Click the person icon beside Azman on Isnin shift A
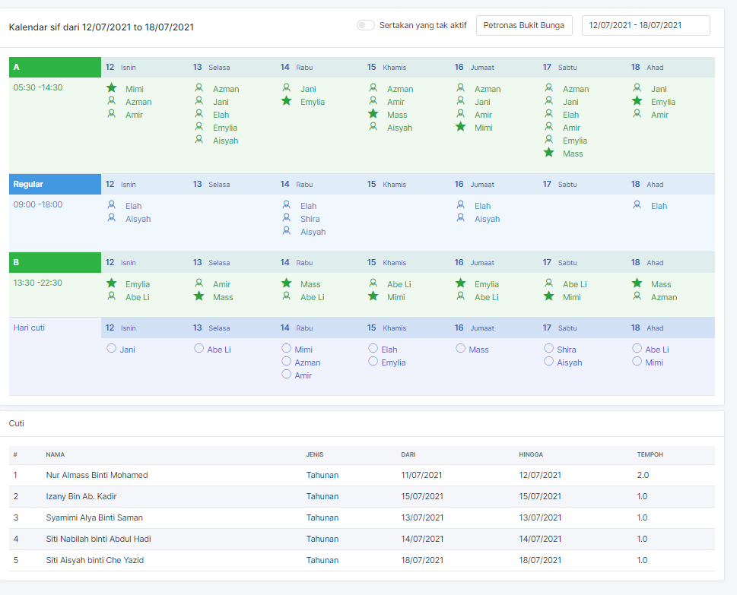The width and height of the screenshot is (737, 595). pyautogui.click(x=111, y=100)
